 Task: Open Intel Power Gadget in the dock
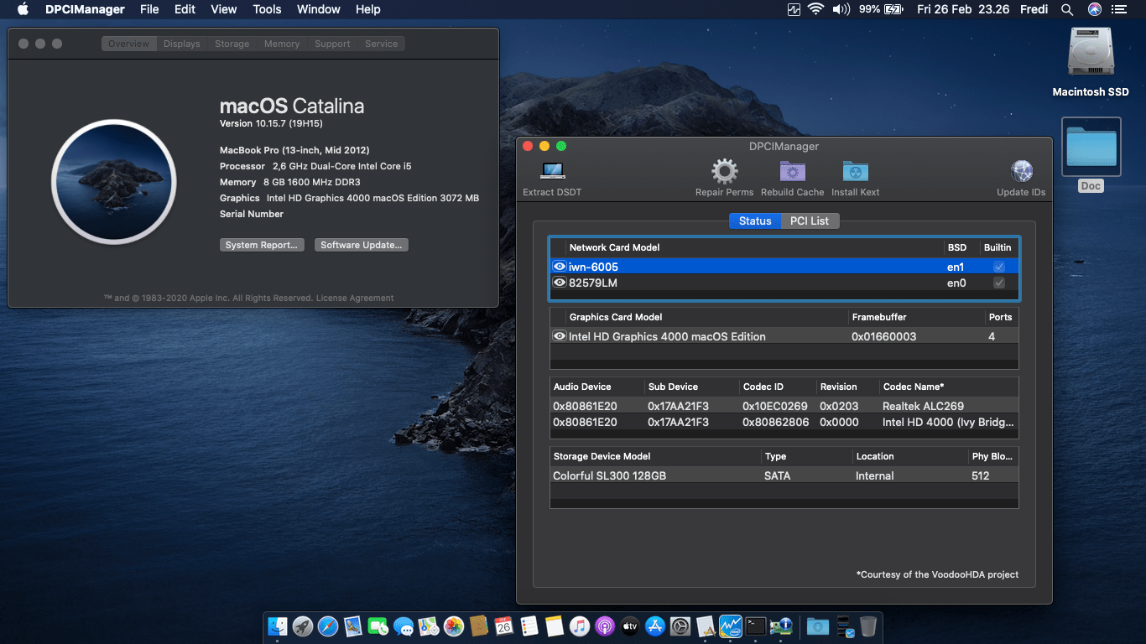(x=731, y=626)
